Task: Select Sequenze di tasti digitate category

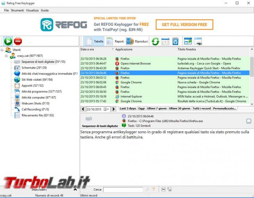Action: pyautogui.click(x=43, y=62)
